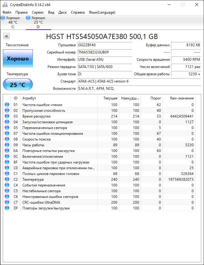Click status icon for CRC-ошибки UltraDMA row
Viewport: 204px width, 265px height.
click(x=7, y=202)
